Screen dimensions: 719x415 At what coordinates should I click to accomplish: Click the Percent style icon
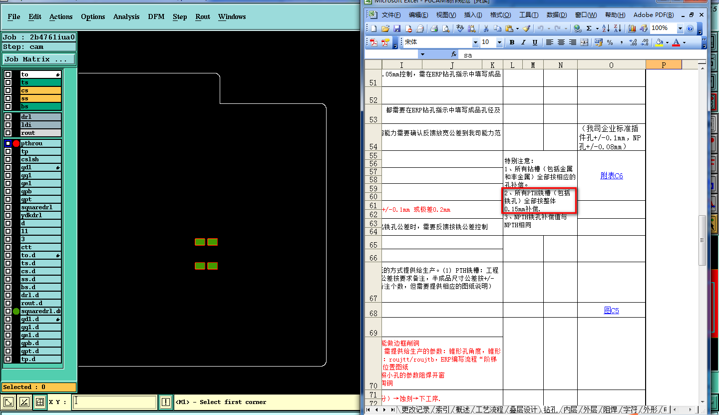tap(610, 42)
